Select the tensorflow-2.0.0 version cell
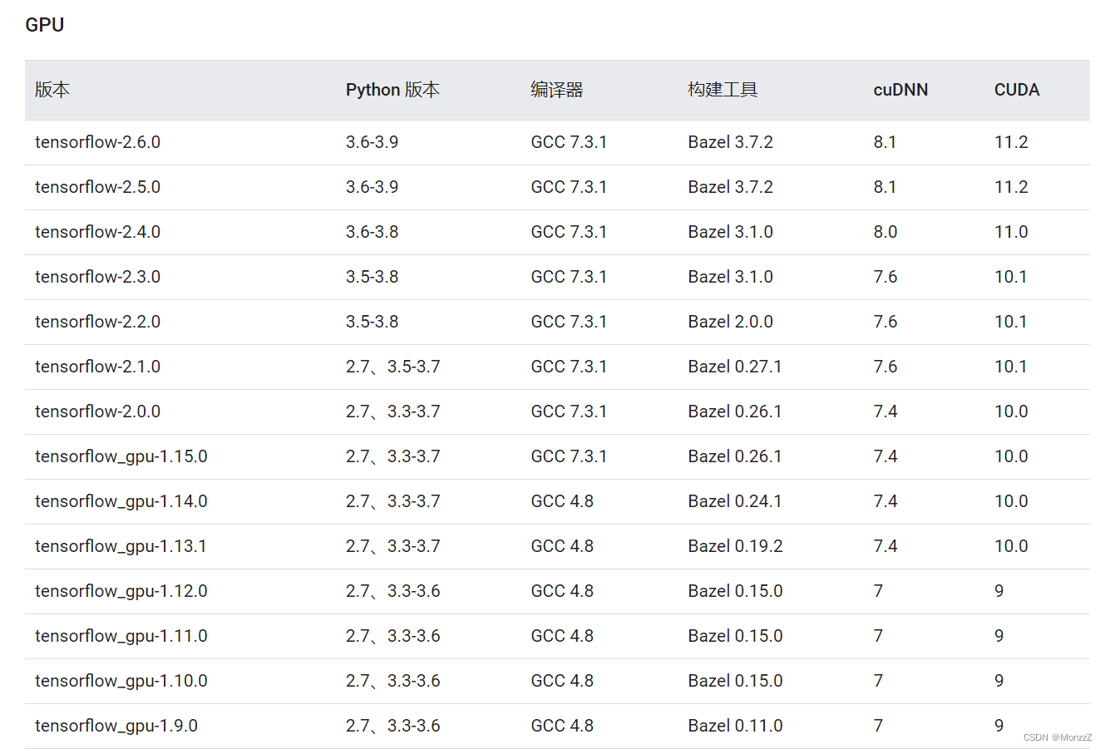This screenshot has height=749, width=1105. (98, 411)
